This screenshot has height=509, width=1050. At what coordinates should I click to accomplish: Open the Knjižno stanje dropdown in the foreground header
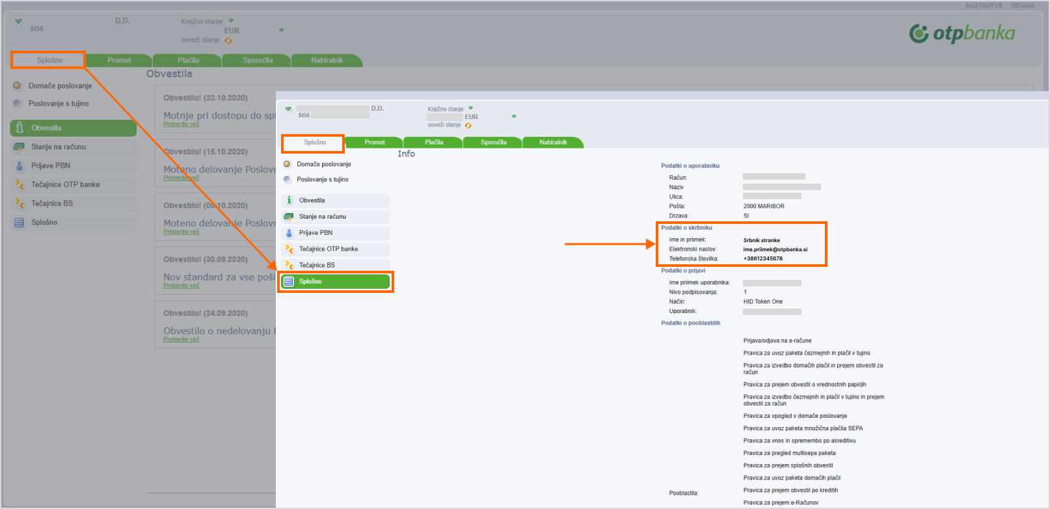470,108
